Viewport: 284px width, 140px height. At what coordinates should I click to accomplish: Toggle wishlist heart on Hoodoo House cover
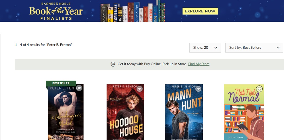pyautogui.click(x=139, y=89)
